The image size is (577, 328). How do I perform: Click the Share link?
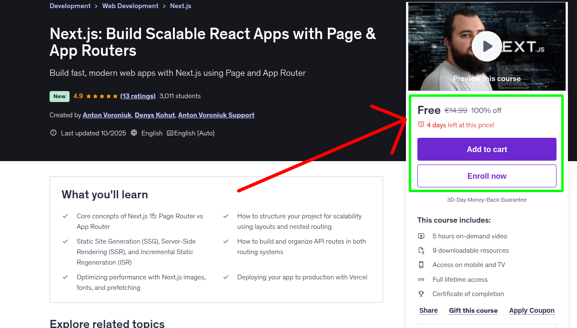[x=428, y=310]
